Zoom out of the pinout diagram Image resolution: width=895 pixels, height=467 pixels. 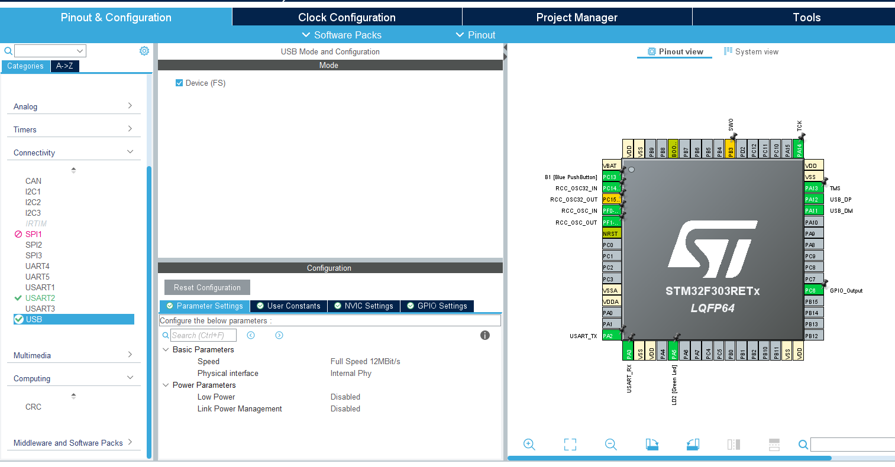click(610, 444)
